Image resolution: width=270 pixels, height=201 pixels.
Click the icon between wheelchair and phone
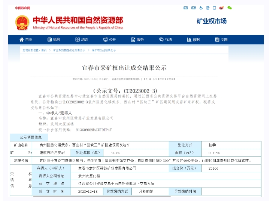point(207,8)
